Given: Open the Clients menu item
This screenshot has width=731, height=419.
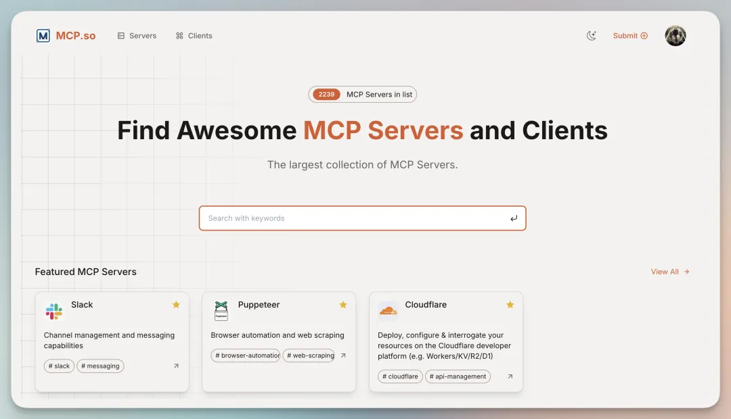Looking at the screenshot, I should [x=194, y=36].
